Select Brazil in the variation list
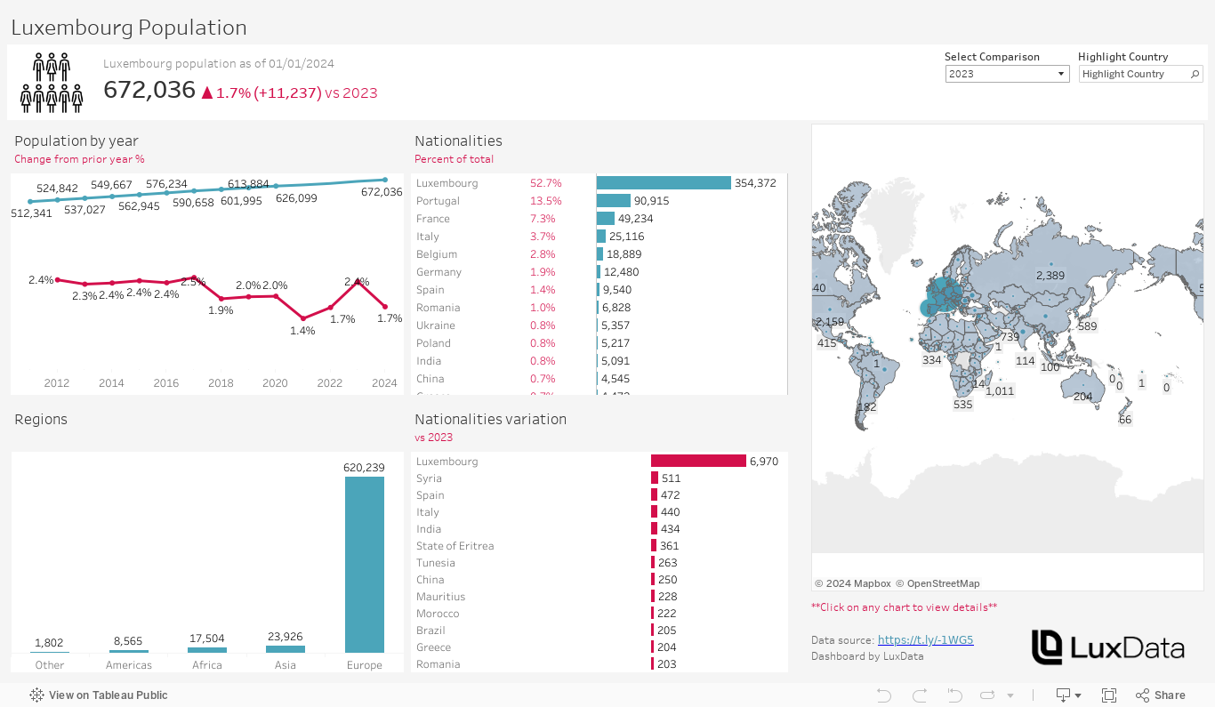Image resolution: width=1215 pixels, height=707 pixels. pyautogui.click(x=601, y=630)
